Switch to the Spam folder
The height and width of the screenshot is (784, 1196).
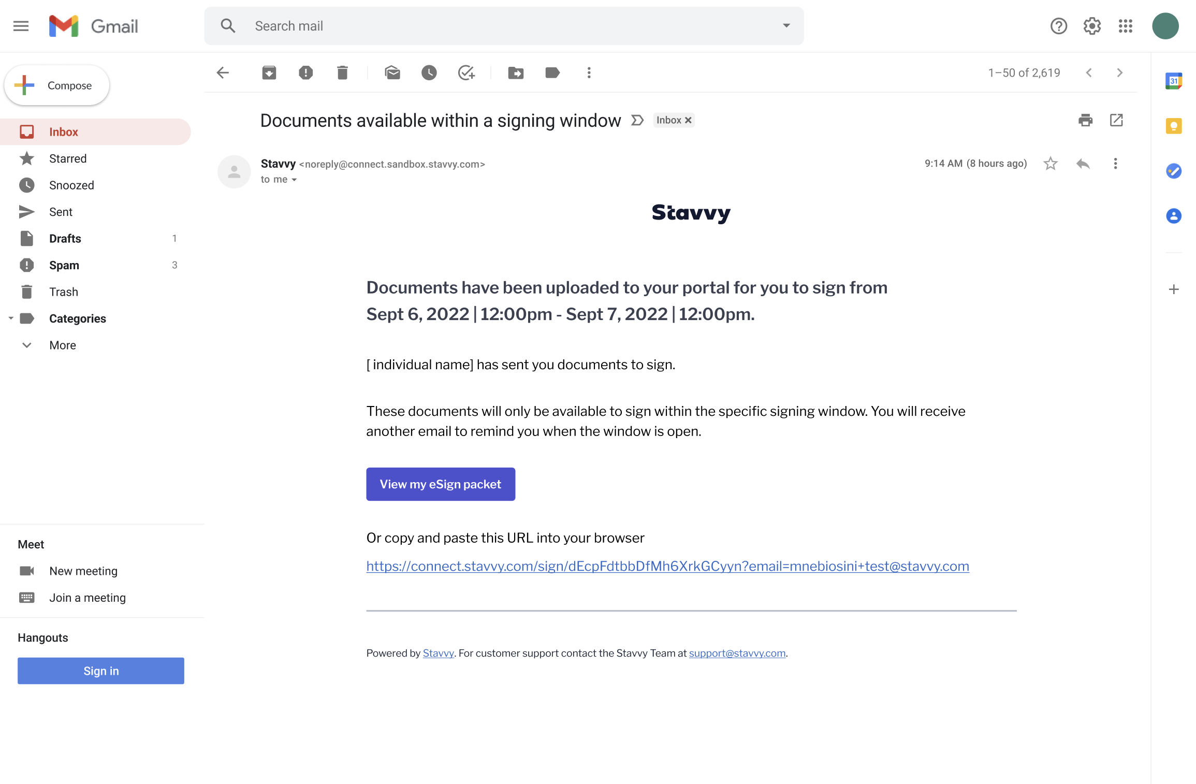pyautogui.click(x=64, y=265)
